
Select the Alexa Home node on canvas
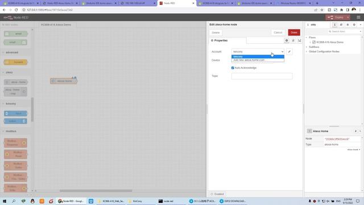click(64, 81)
